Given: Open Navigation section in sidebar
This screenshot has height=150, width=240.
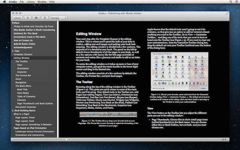Looking at the screenshot, I should point(21,82).
